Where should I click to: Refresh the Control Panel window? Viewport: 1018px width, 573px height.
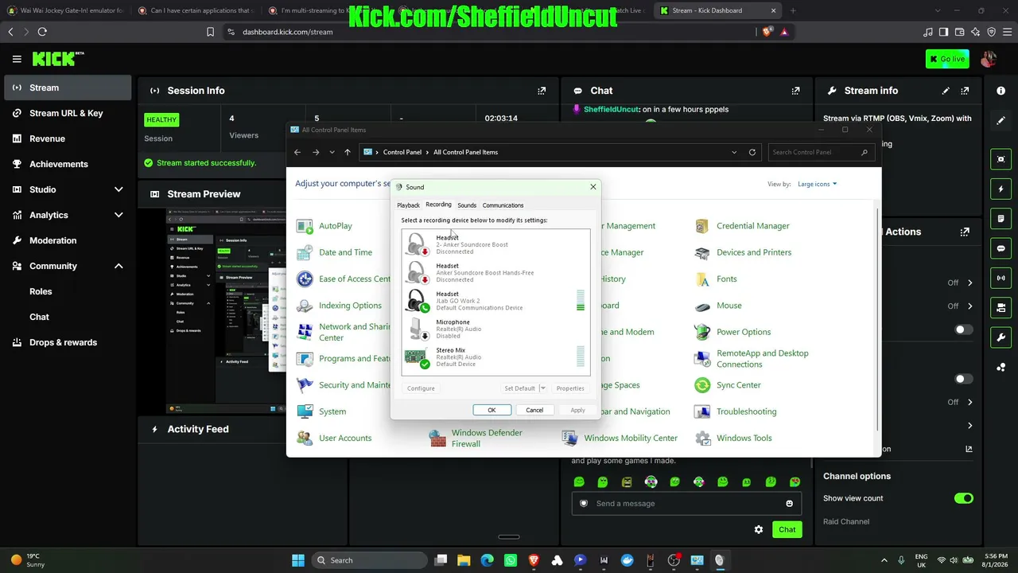752,152
